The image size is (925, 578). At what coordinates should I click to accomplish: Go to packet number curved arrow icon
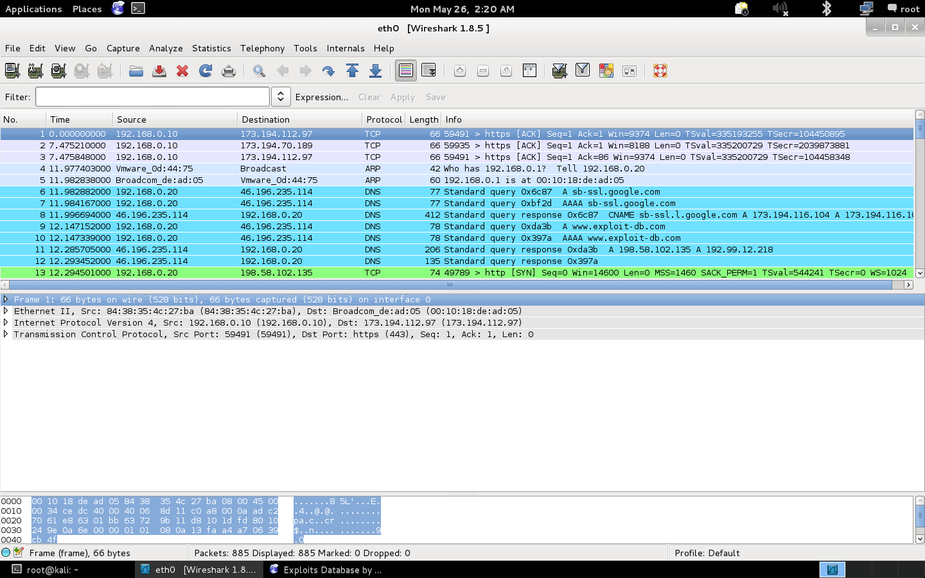tap(328, 71)
